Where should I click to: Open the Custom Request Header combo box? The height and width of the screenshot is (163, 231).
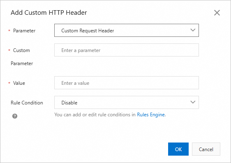tap(127, 30)
